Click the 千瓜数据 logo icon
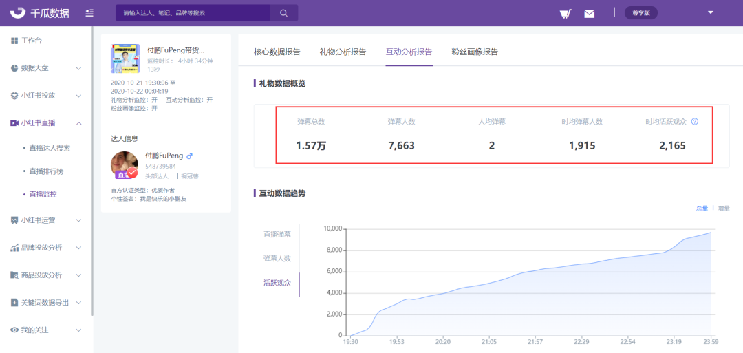The width and height of the screenshot is (743, 353). click(18, 13)
